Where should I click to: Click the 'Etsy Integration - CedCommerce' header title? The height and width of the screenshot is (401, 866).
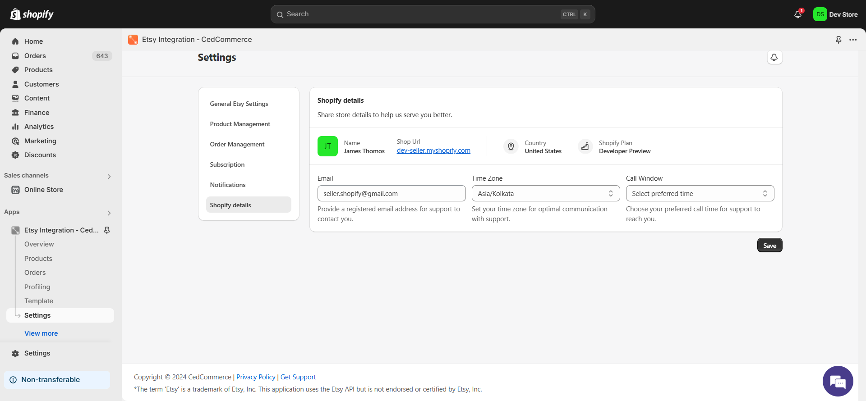197,40
